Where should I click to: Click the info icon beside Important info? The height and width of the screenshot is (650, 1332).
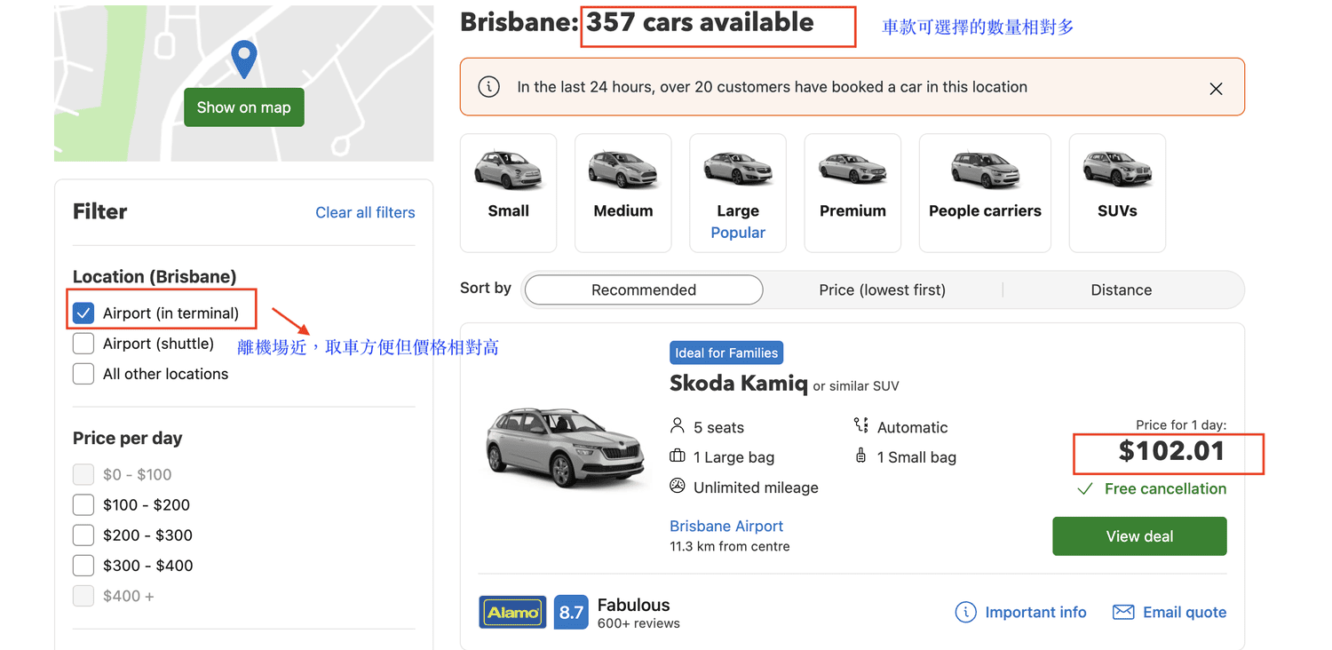click(964, 612)
